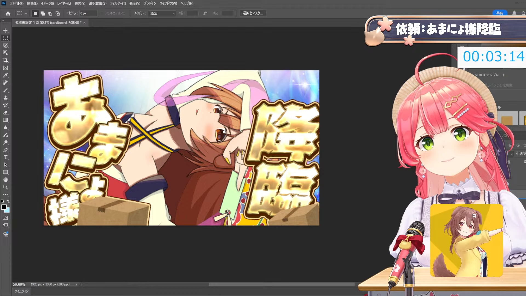Switch to 名称未設定 1 document tab

(x=48, y=22)
